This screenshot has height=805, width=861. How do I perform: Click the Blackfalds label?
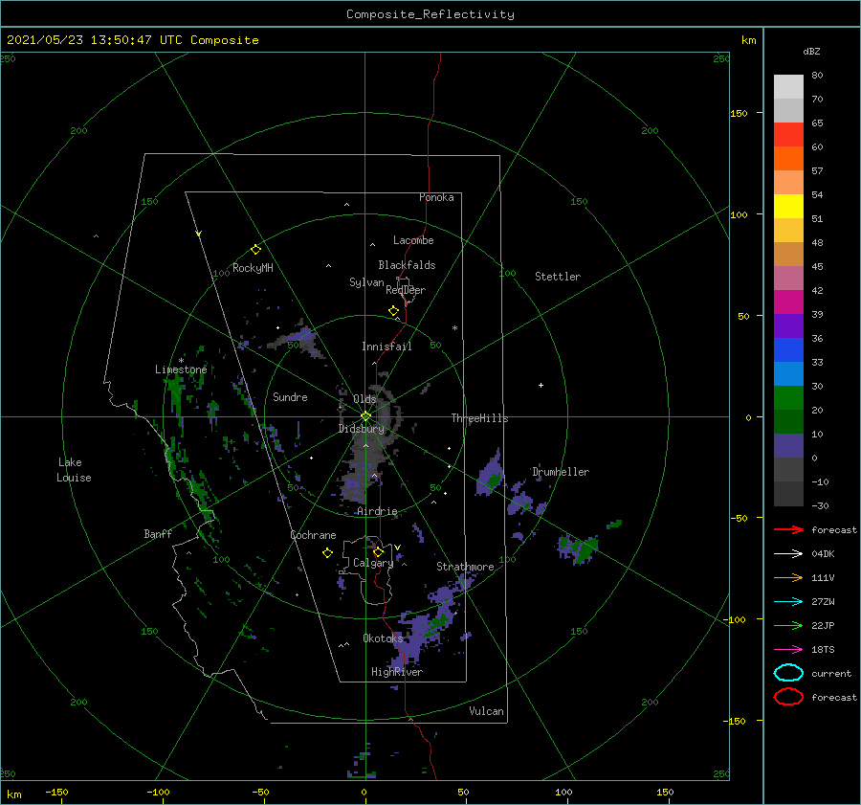(x=407, y=265)
